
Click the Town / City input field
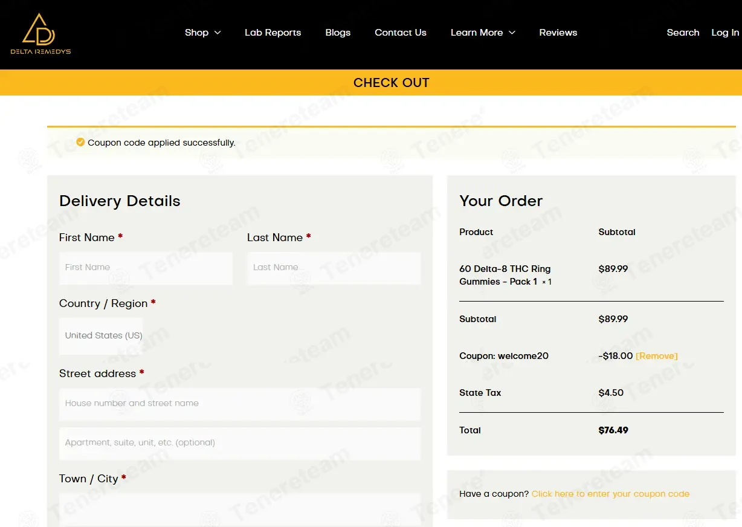pyautogui.click(x=240, y=509)
